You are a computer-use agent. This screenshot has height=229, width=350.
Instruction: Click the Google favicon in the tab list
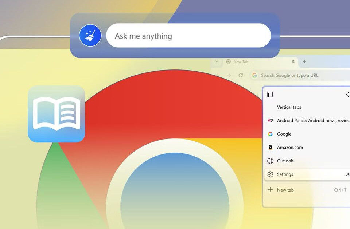(x=270, y=134)
